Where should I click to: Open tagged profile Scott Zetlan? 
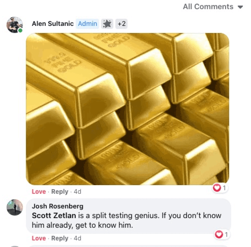click(x=54, y=216)
